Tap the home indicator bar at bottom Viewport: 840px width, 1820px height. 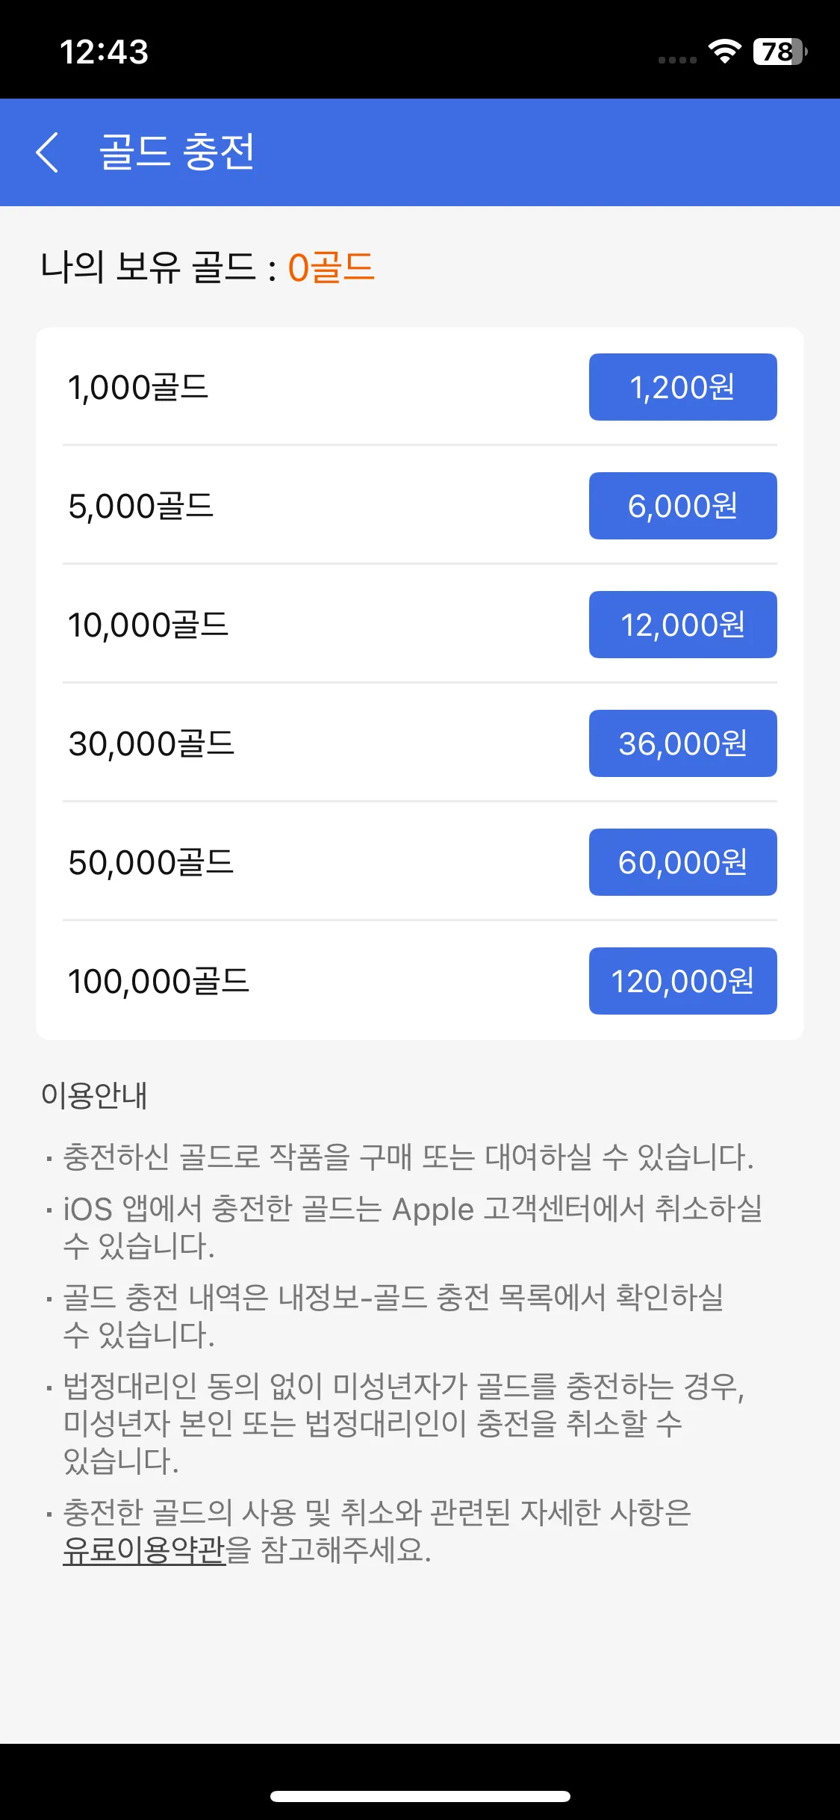point(420,1796)
